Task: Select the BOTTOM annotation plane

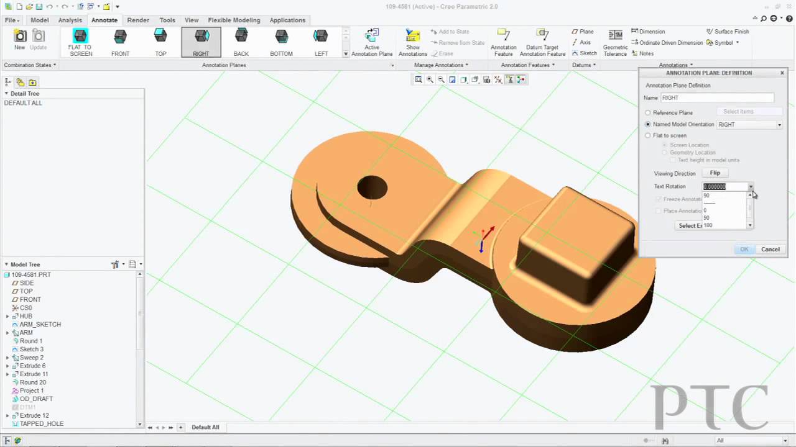Action: (x=281, y=42)
